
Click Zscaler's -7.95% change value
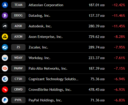[119, 47]
